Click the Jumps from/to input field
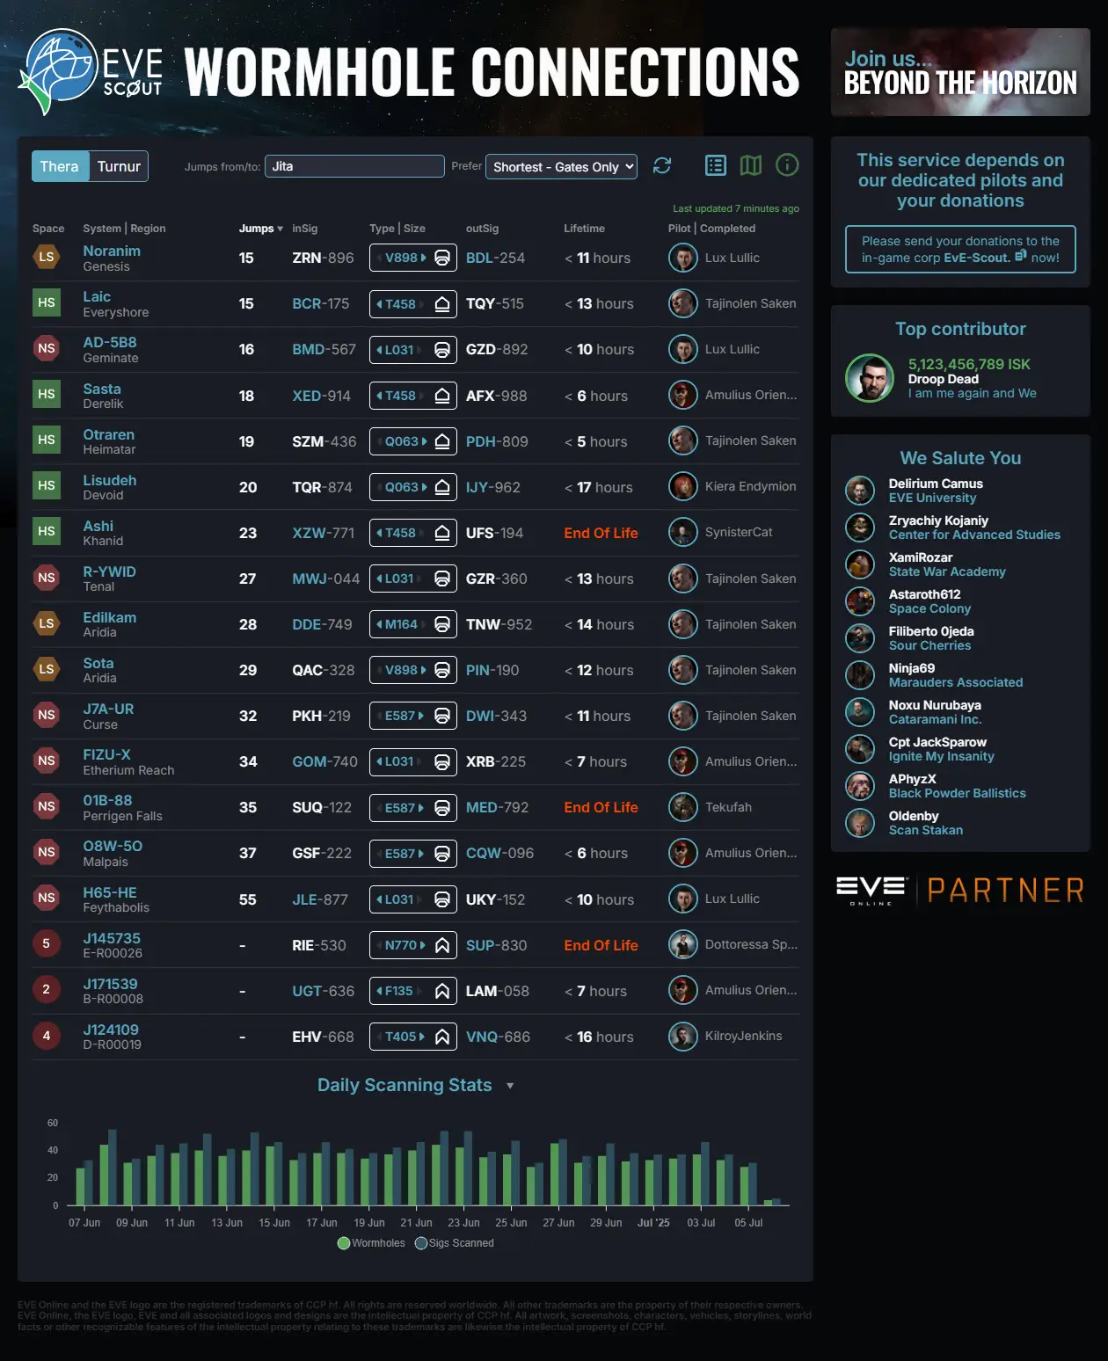 (x=354, y=166)
